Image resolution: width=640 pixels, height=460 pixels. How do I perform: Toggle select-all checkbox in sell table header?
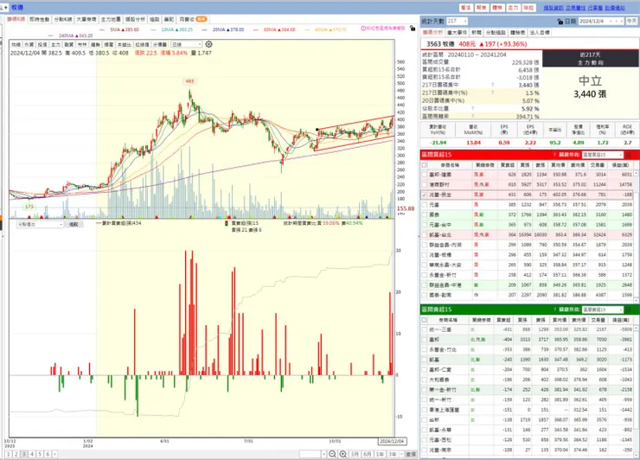[x=425, y=320]
